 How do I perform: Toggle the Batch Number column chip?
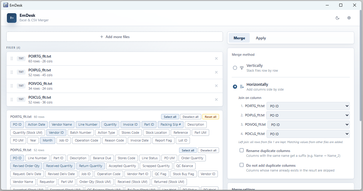[81, 133]
